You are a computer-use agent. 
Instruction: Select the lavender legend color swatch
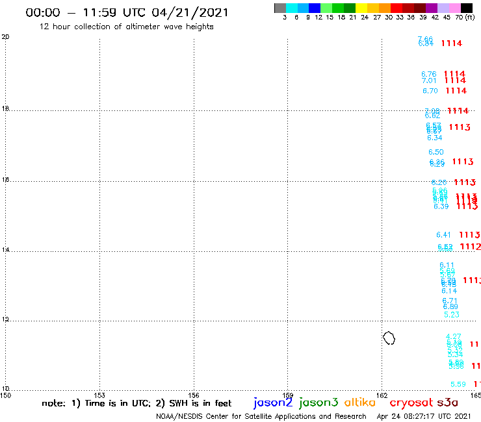[443, 8]
